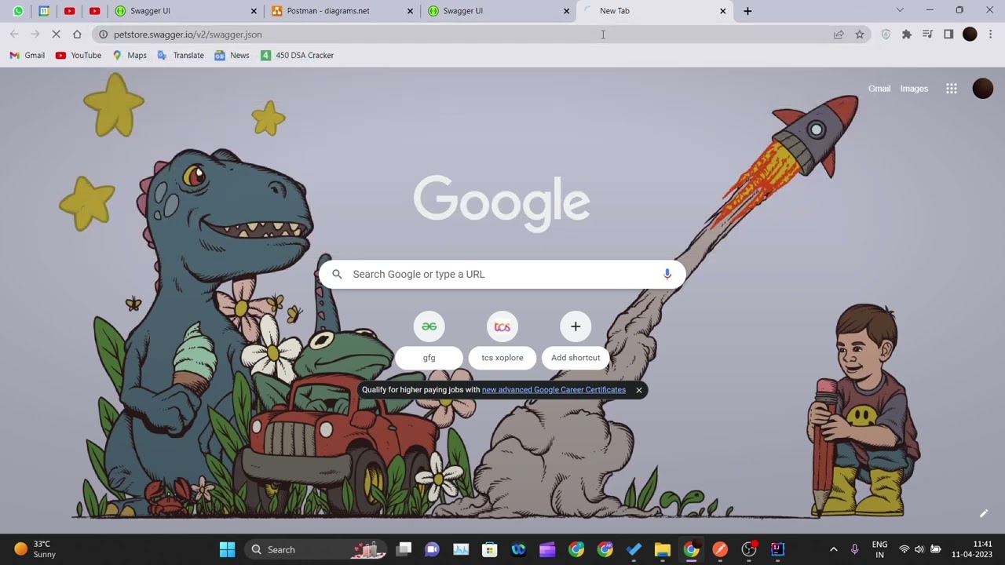Toggle the browser side panel
This screenshot has width=1005, height=565.
948,35
